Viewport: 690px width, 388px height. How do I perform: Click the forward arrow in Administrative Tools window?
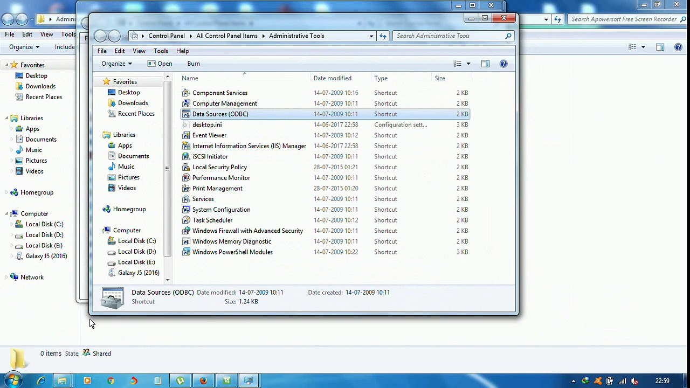(x=114, y=36)
